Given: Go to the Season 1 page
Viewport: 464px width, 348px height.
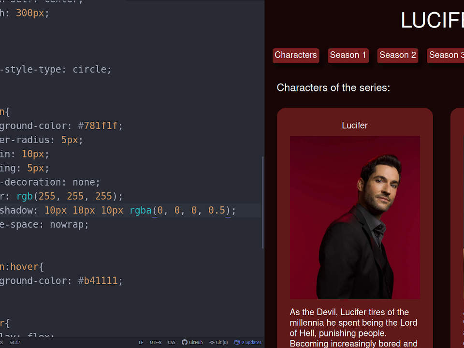Looking at the screenshot, I should point(348,56).
